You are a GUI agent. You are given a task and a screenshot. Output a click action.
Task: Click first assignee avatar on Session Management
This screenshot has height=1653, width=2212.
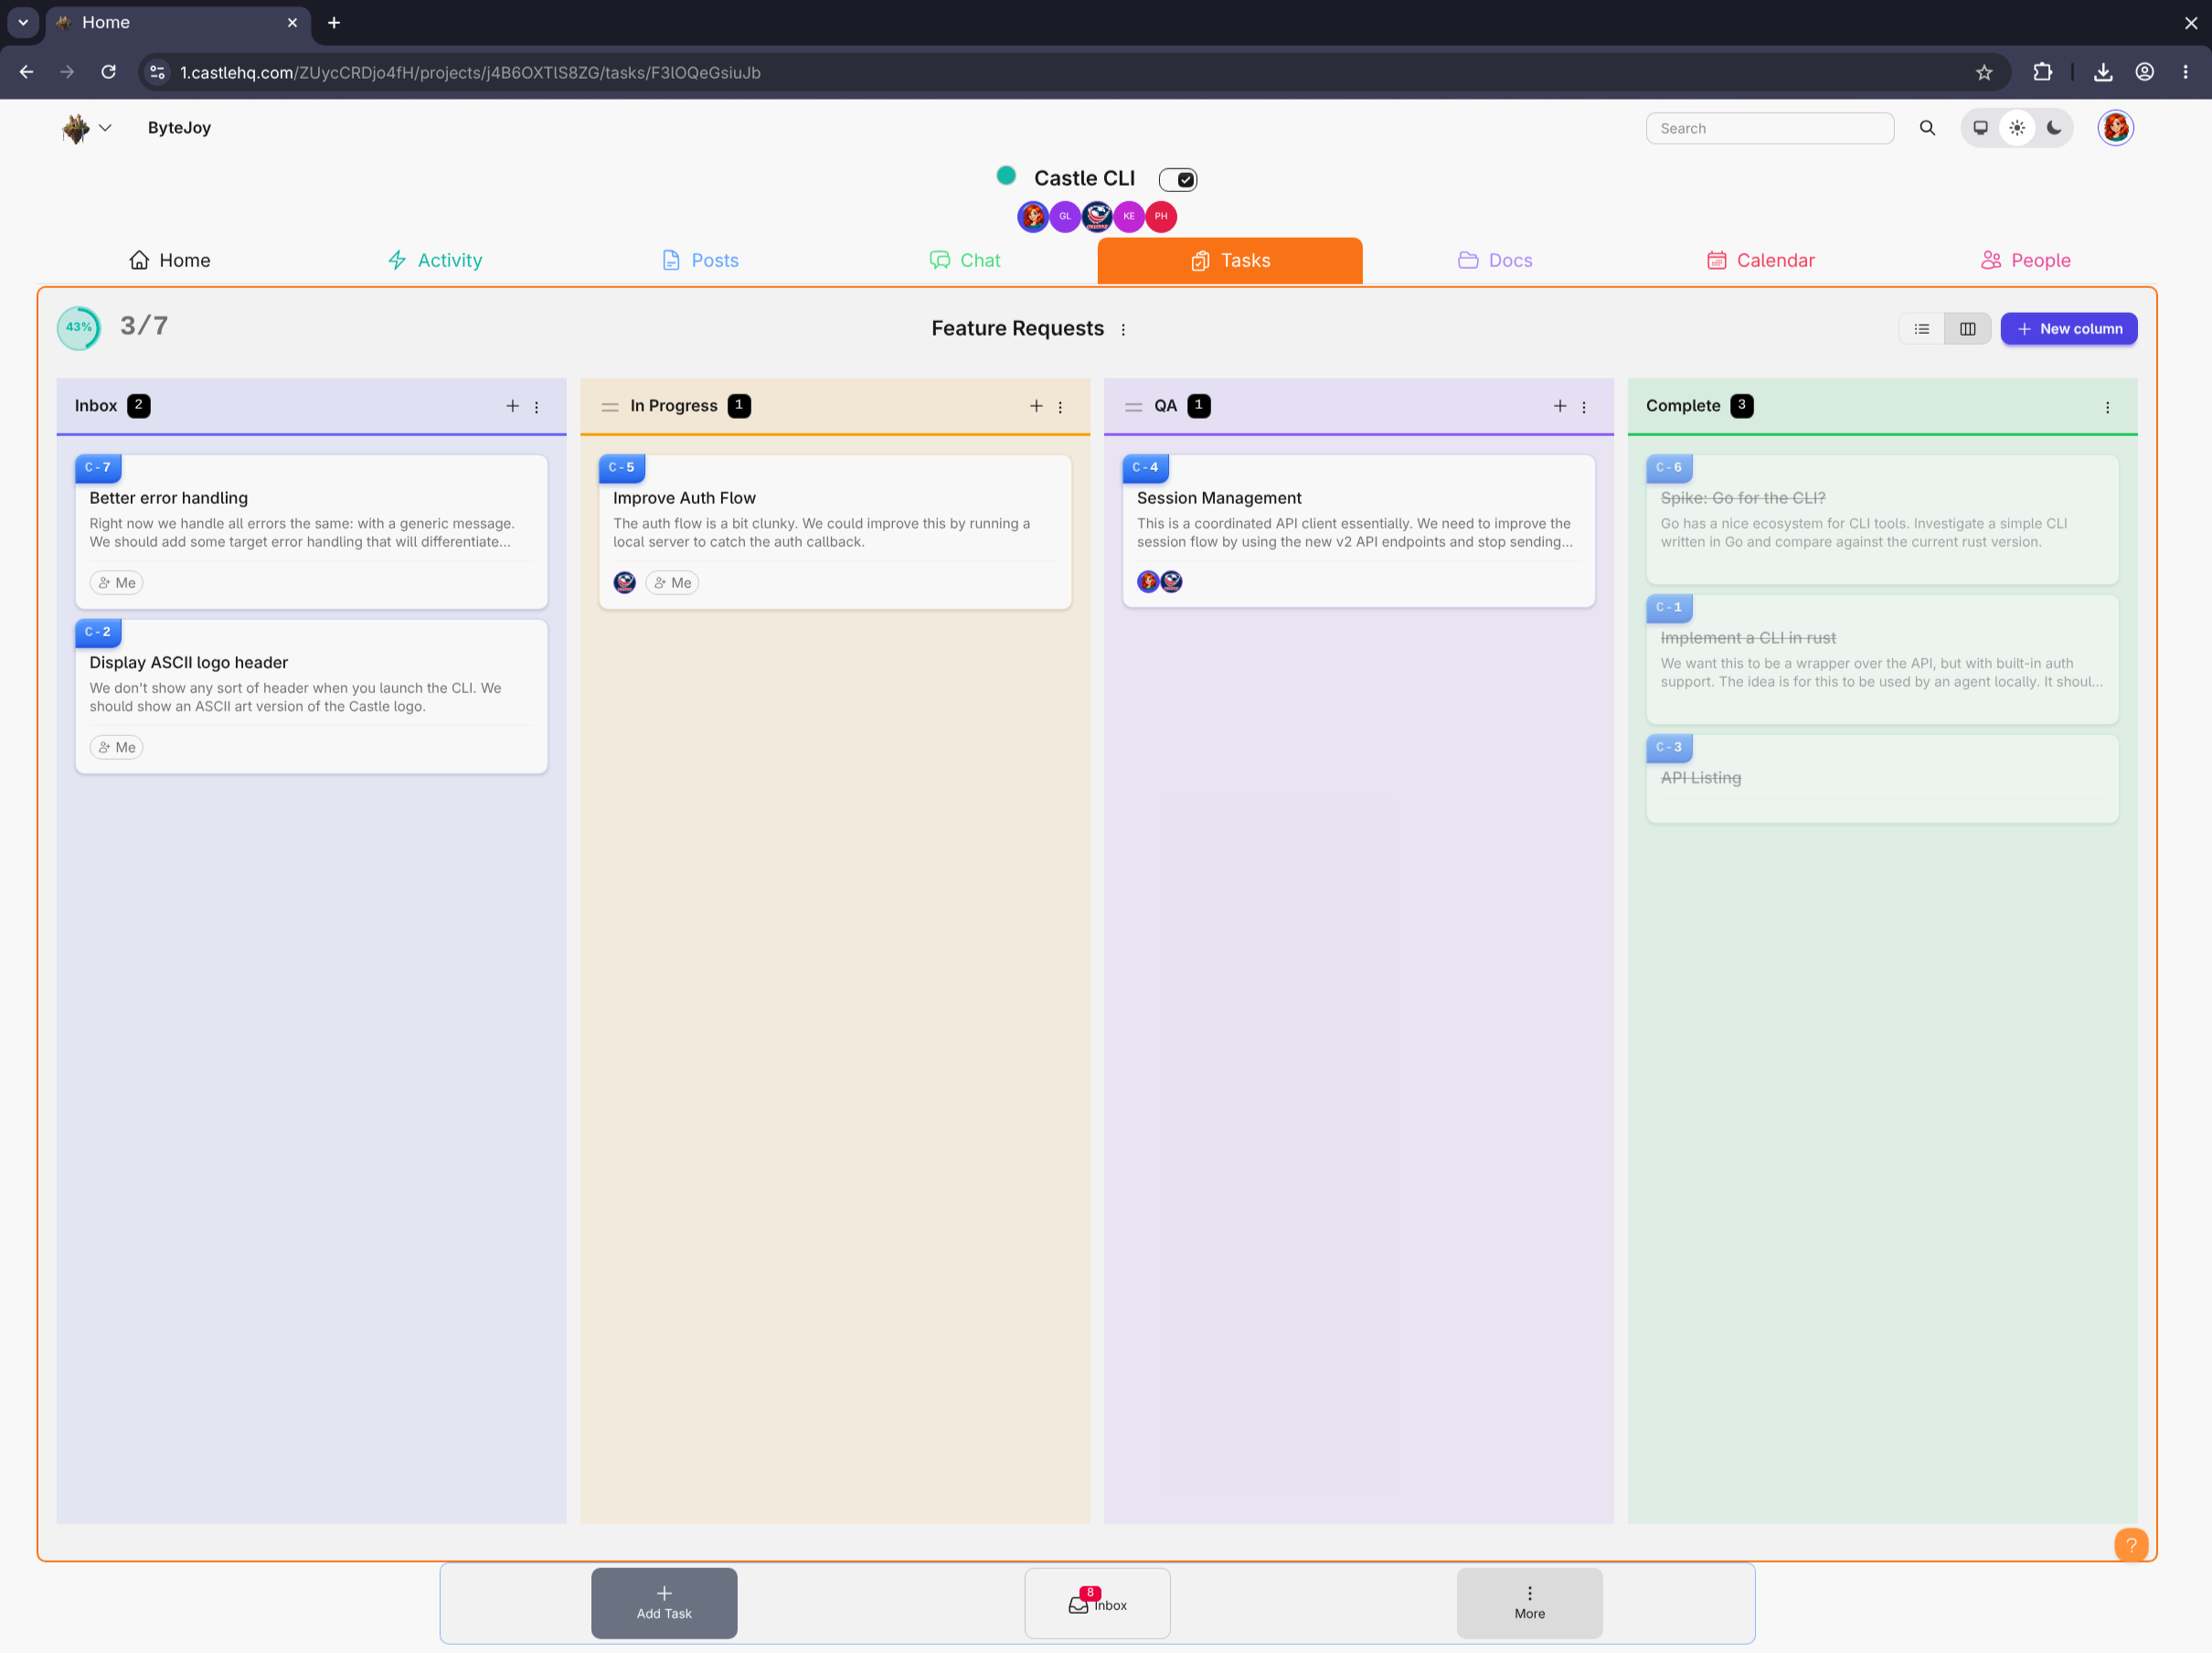coord(1148,581)
